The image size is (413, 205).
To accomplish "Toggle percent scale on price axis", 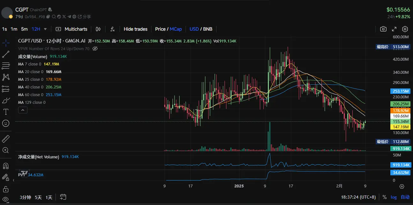I will click(x=385, y=197).
